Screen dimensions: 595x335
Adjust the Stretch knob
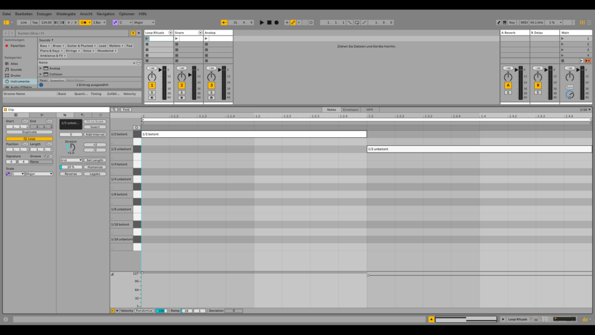(x=70, y=147)
